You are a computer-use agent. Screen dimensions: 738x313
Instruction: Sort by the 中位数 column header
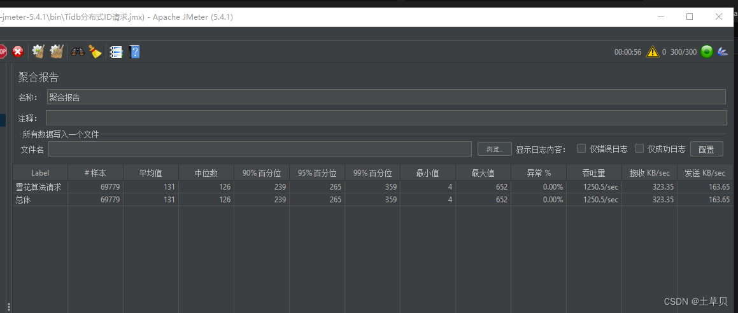point(206,173)
